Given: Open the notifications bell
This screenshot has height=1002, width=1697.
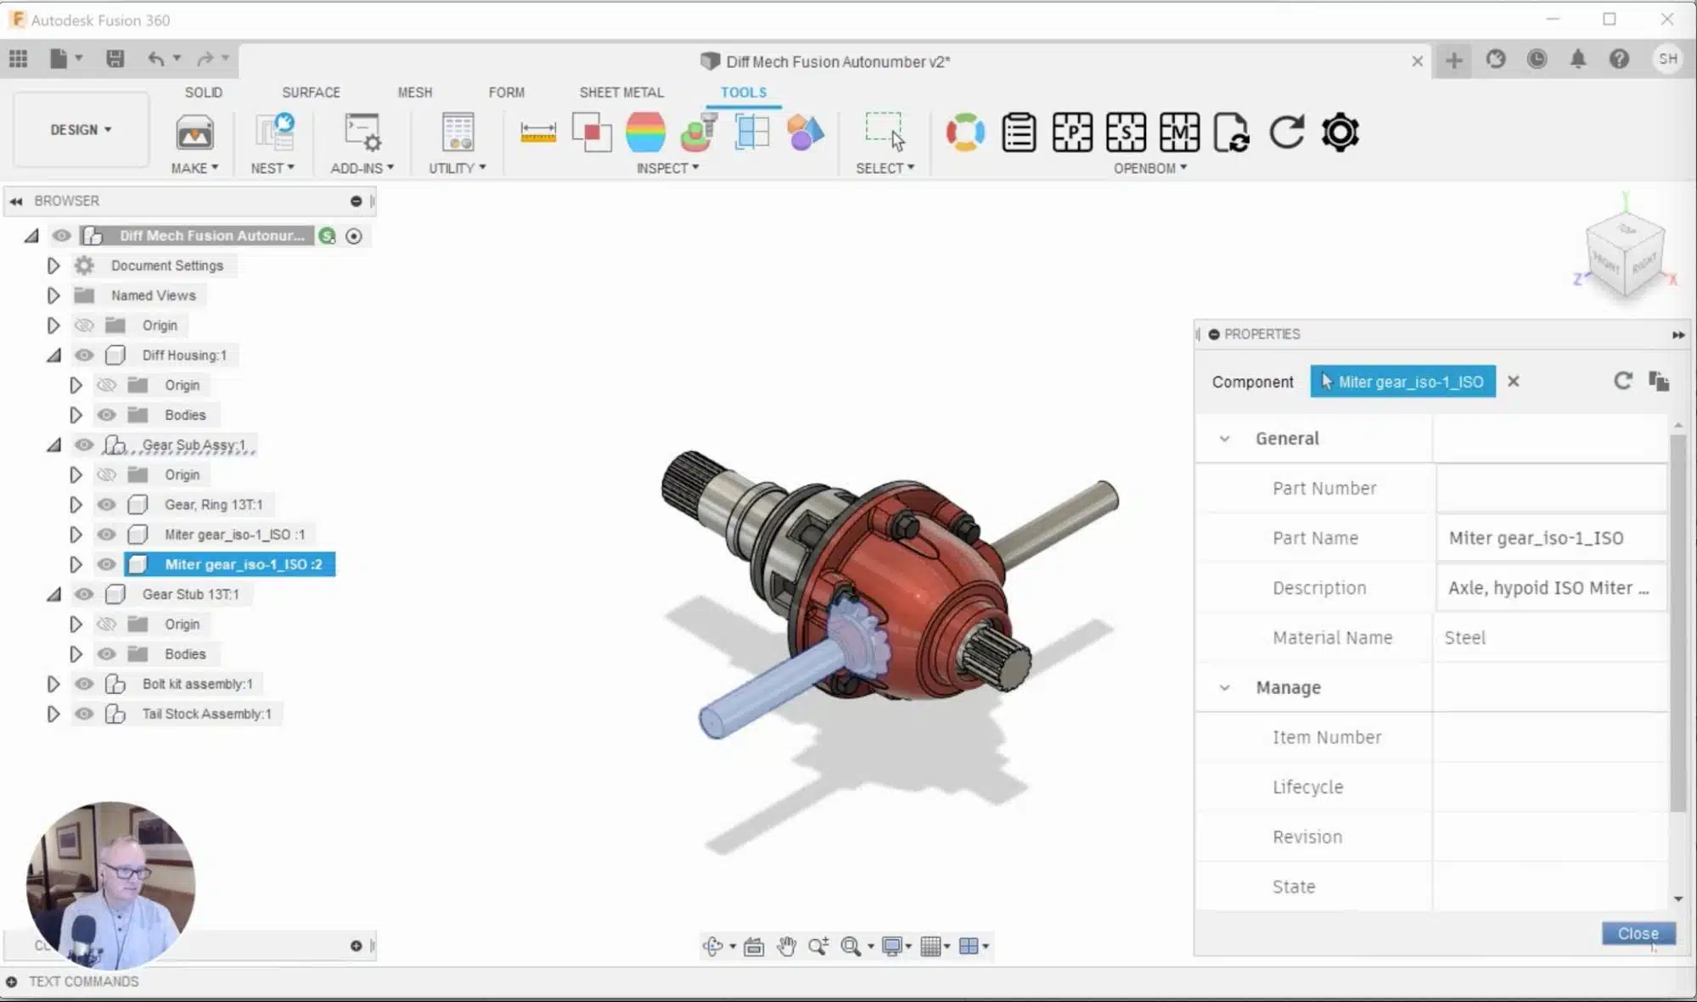Looking at the screenshot, I should (1578, 59).
